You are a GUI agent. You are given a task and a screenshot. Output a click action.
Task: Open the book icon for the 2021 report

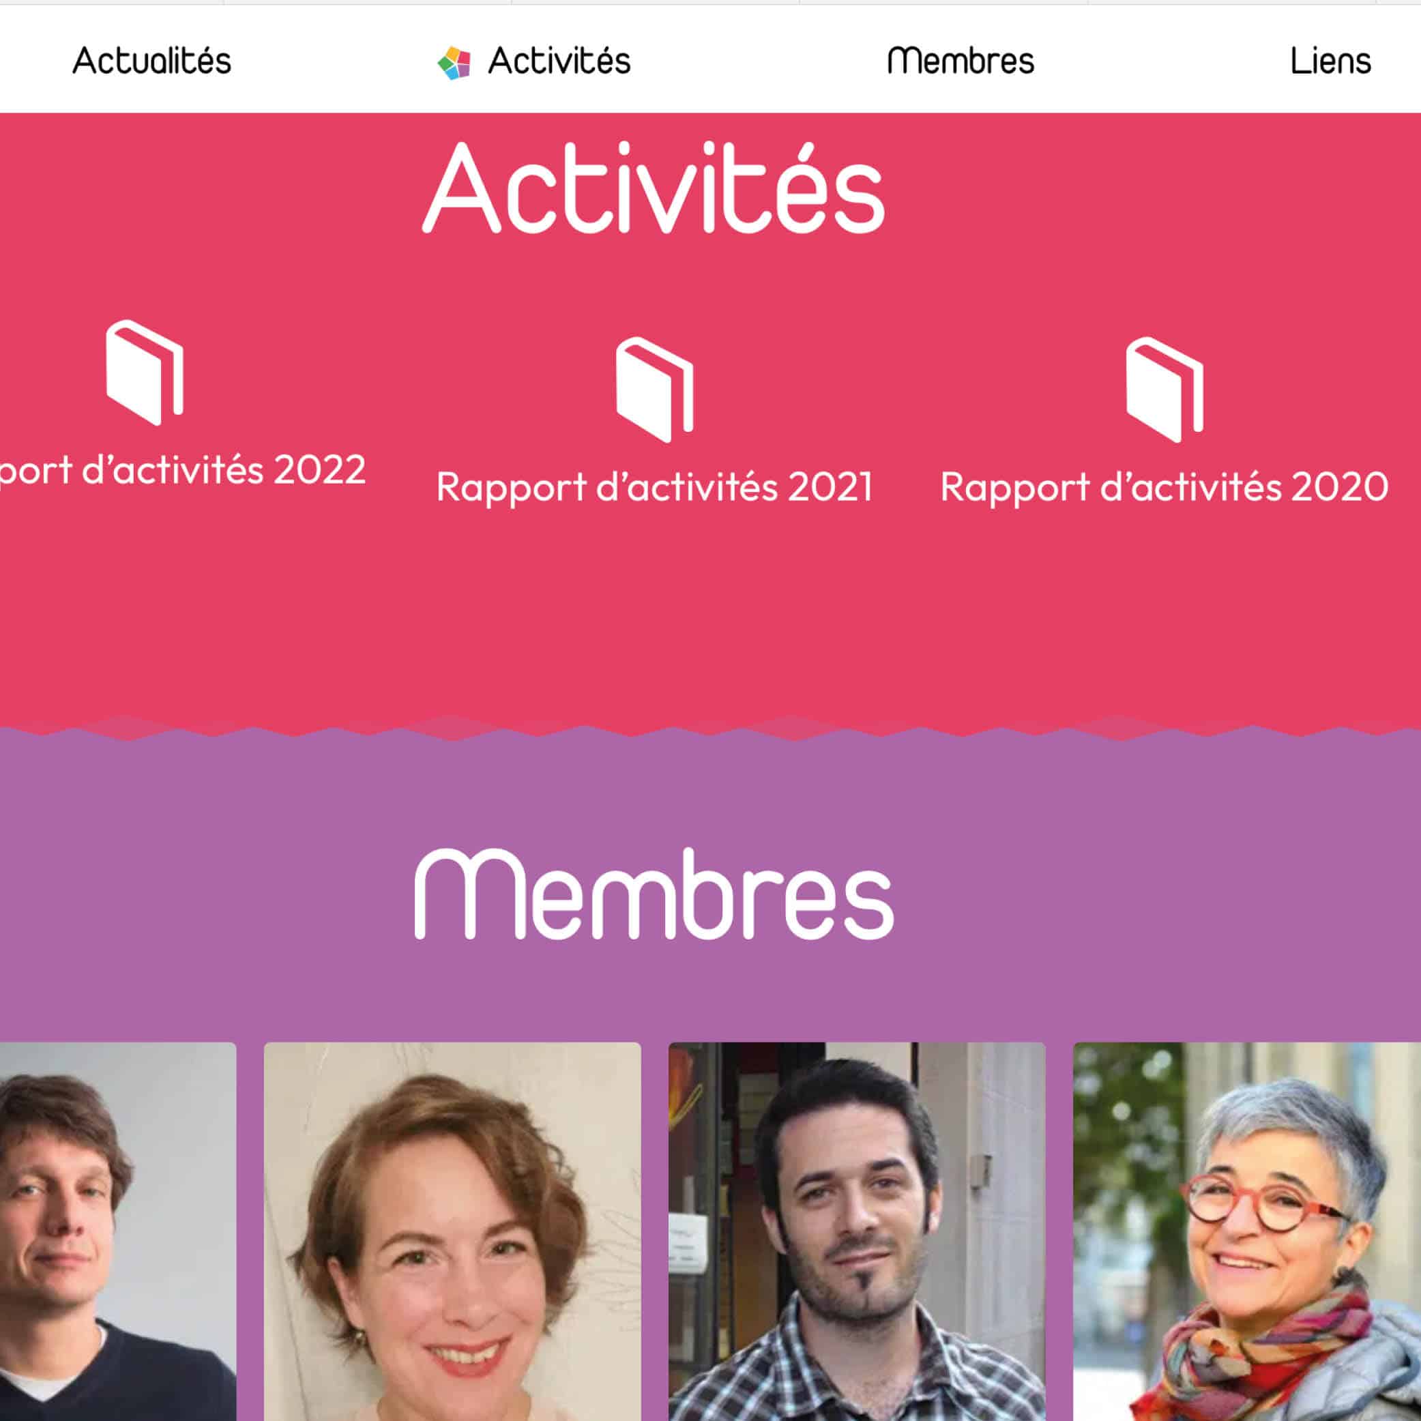pos(654,390)
